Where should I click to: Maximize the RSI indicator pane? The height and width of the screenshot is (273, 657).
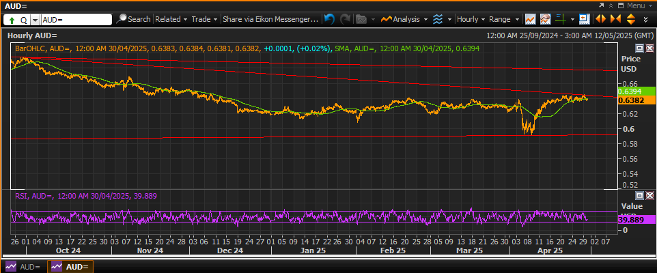pyautogui.click(x=640, y=196)
